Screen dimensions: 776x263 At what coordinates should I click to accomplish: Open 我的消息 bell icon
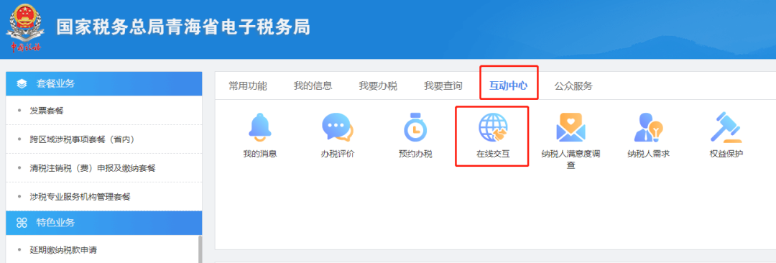[260, 127]
